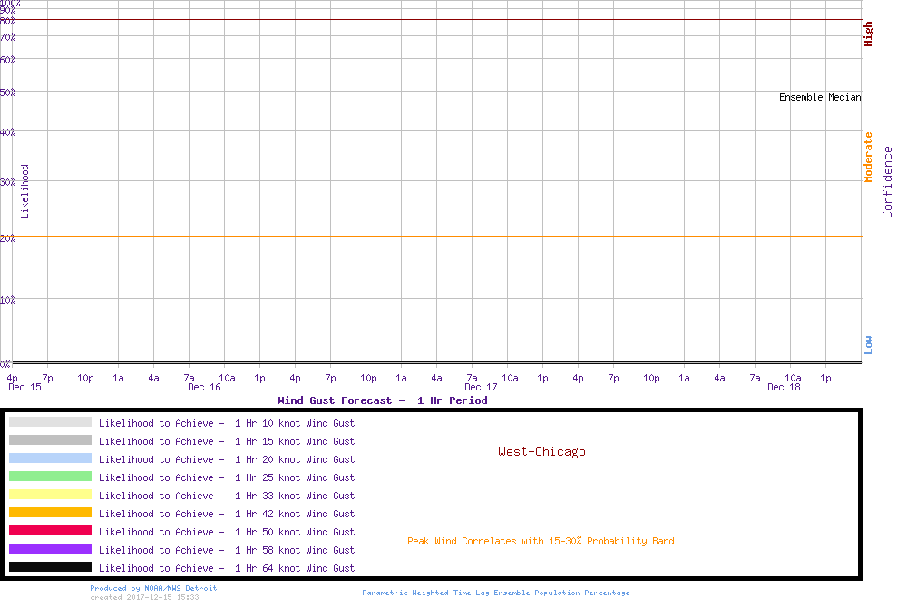
Task: Click the light gray 10 knot legend swatch
Action: tap(50, 422)
